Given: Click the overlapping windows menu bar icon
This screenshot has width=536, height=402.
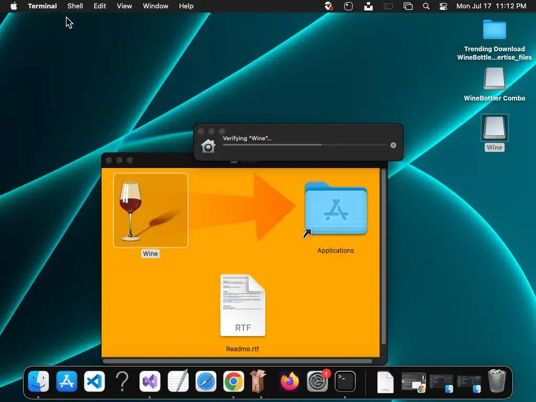Looking at the screenshot, I should coord(408,6).
